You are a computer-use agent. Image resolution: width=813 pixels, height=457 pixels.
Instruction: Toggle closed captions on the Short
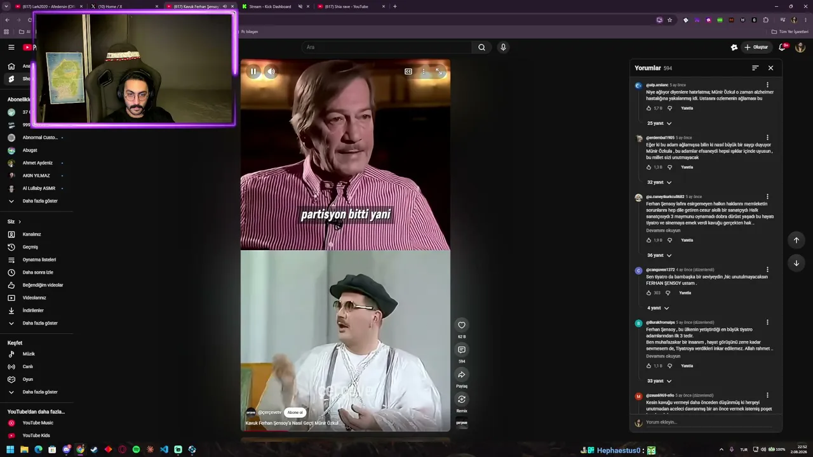pyautogui.click(x=408, y=72)
